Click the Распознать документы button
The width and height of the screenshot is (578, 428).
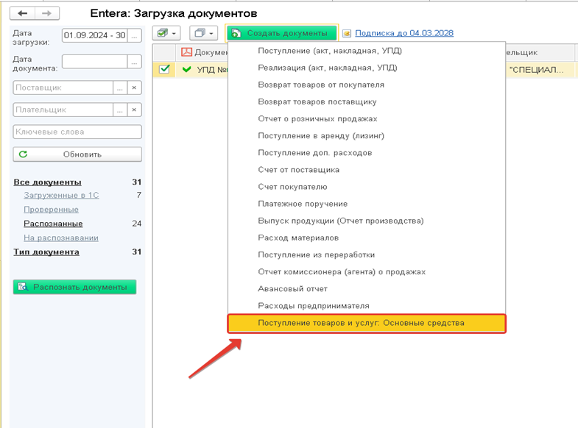pos(74,287)
